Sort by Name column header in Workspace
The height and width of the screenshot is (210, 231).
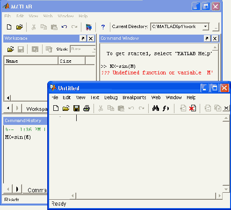pos(31,61)
